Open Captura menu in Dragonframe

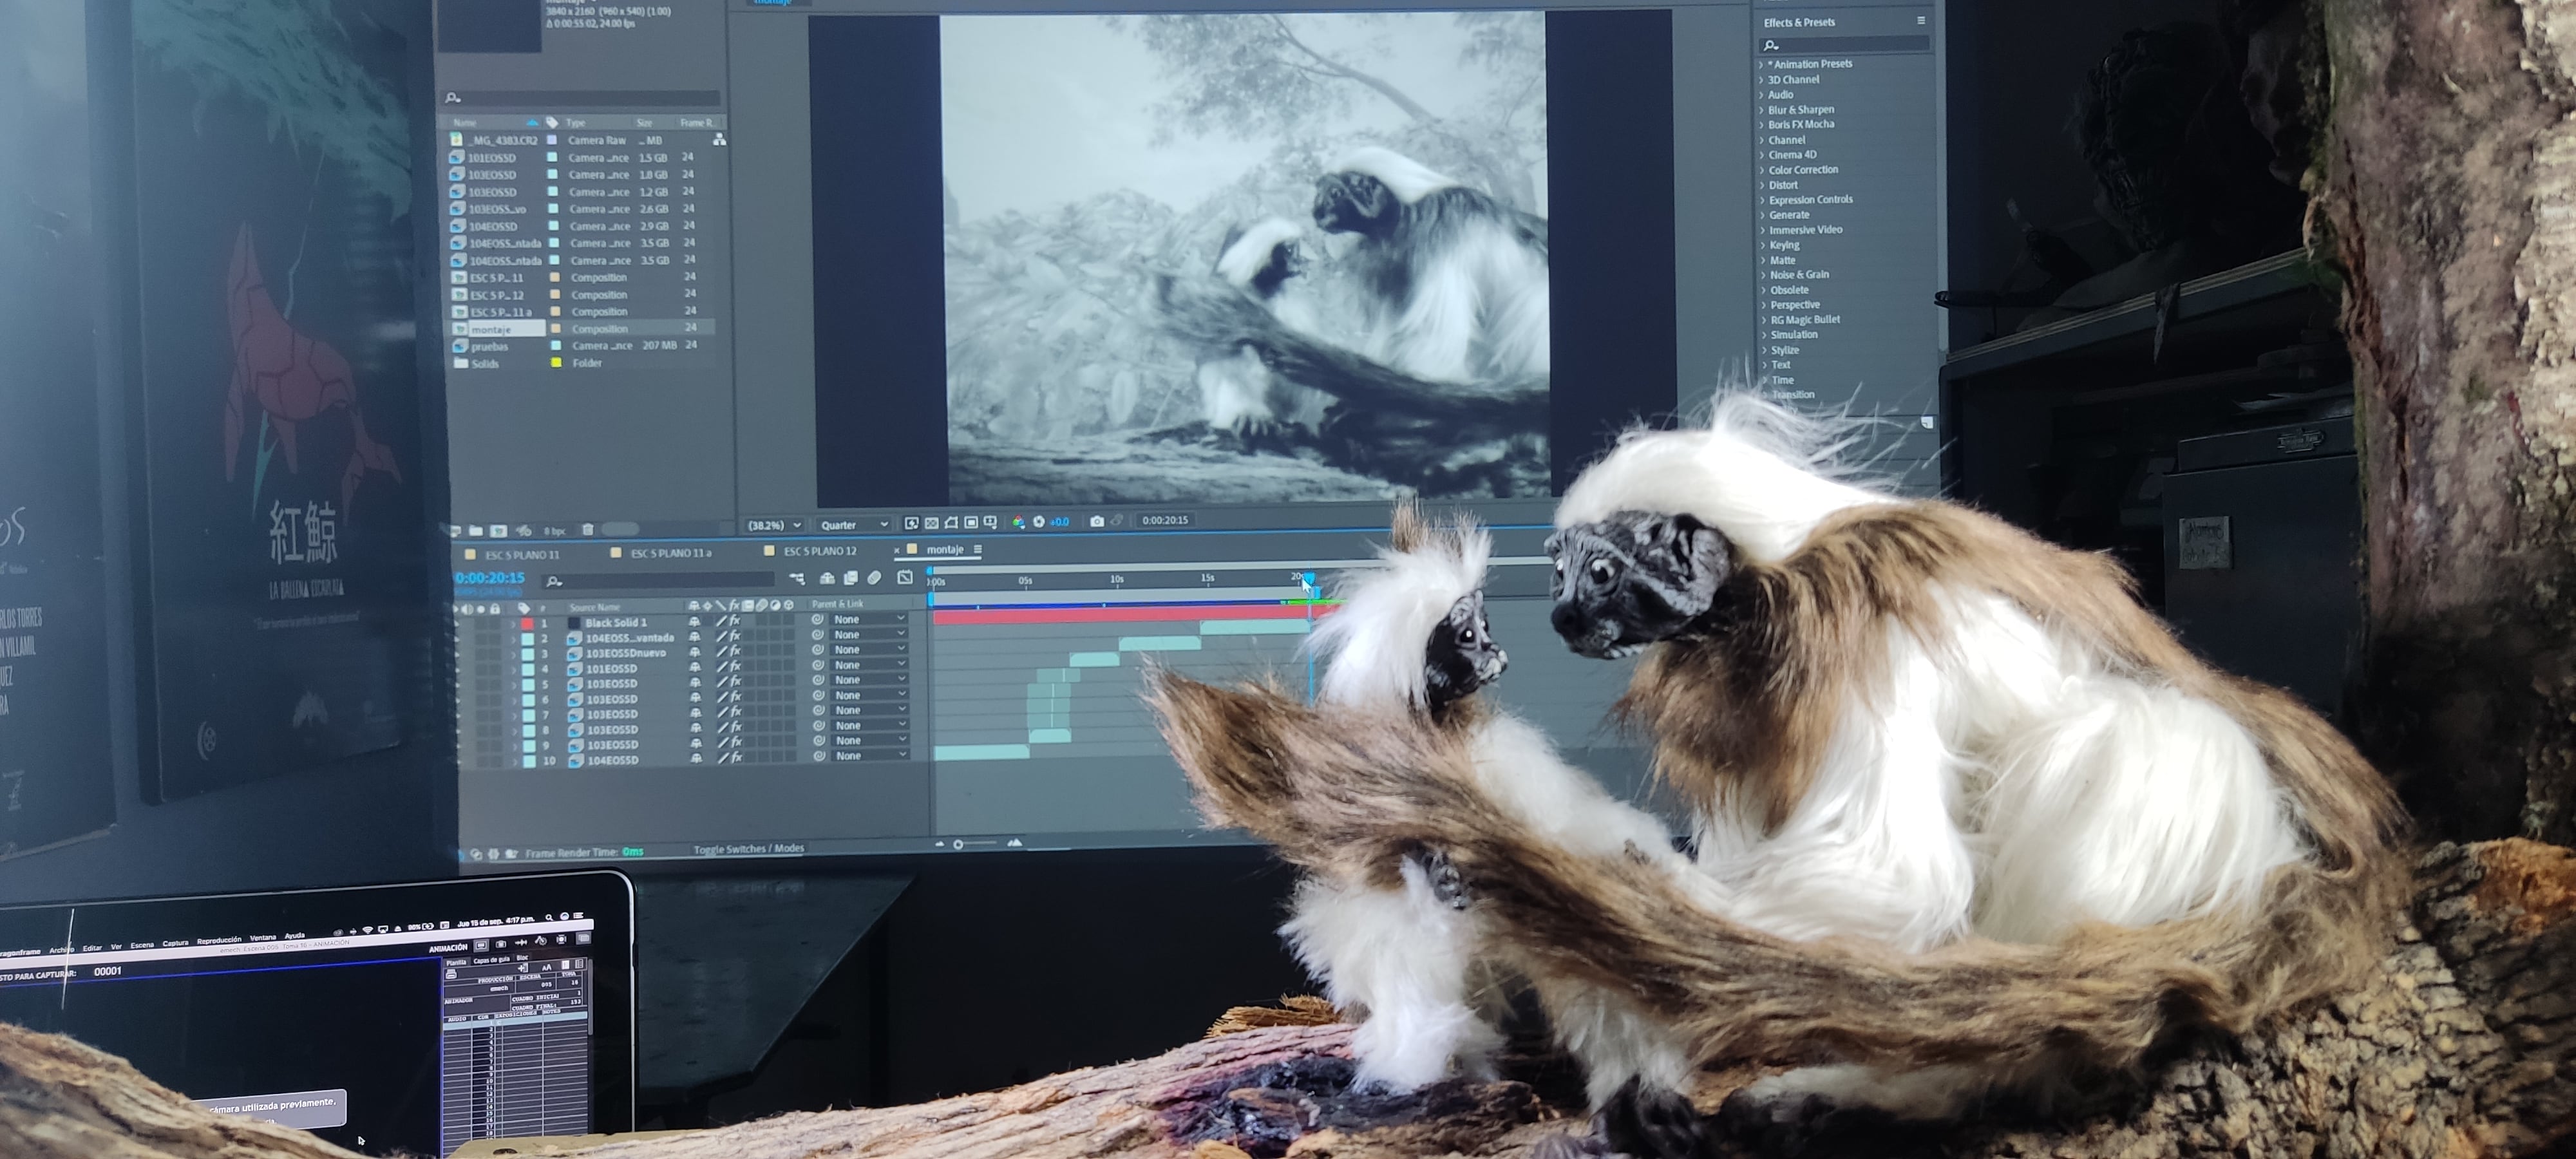(175, 943)
